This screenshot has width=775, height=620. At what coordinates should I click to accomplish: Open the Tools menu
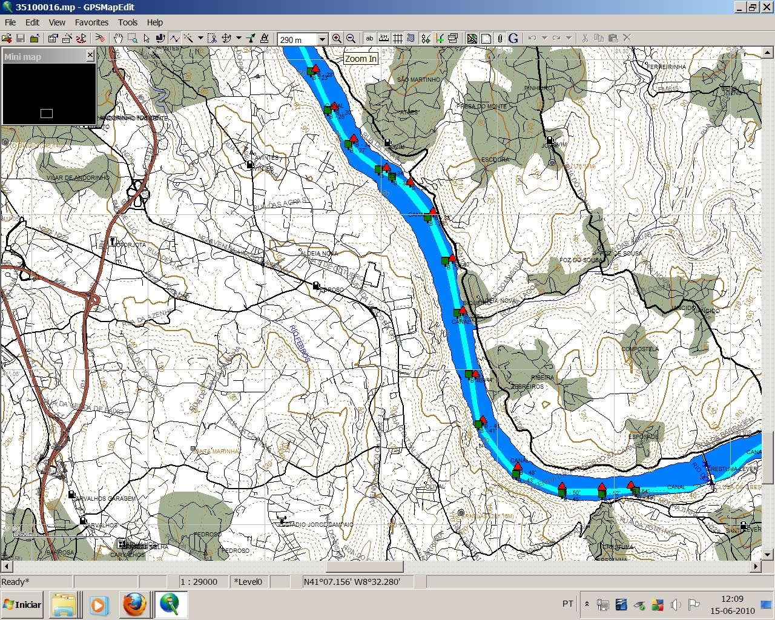click(128, 22)
